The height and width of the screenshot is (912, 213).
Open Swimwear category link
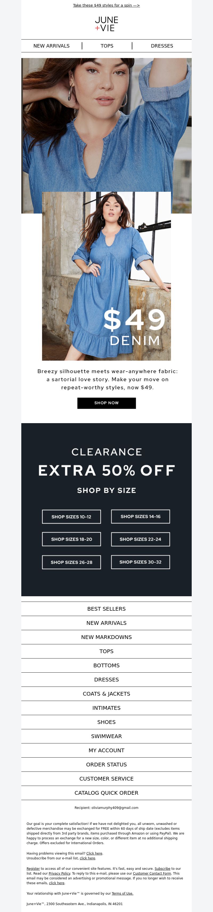106,736
